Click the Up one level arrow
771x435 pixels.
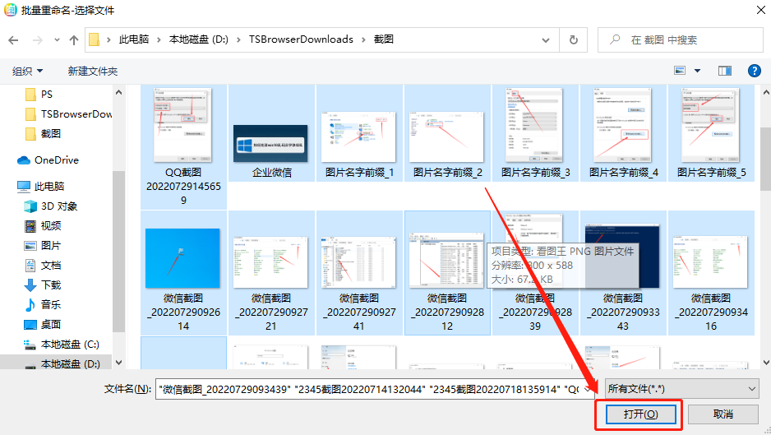tap(74, 39)
